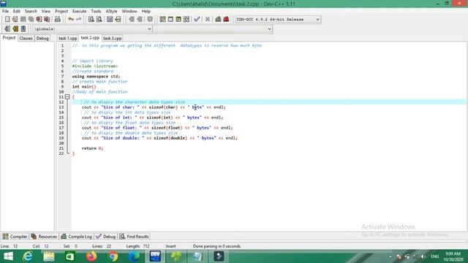468x263 pixels.
Task: Switch to the task 1.cpp editor tab
Action: click(68, 38)
